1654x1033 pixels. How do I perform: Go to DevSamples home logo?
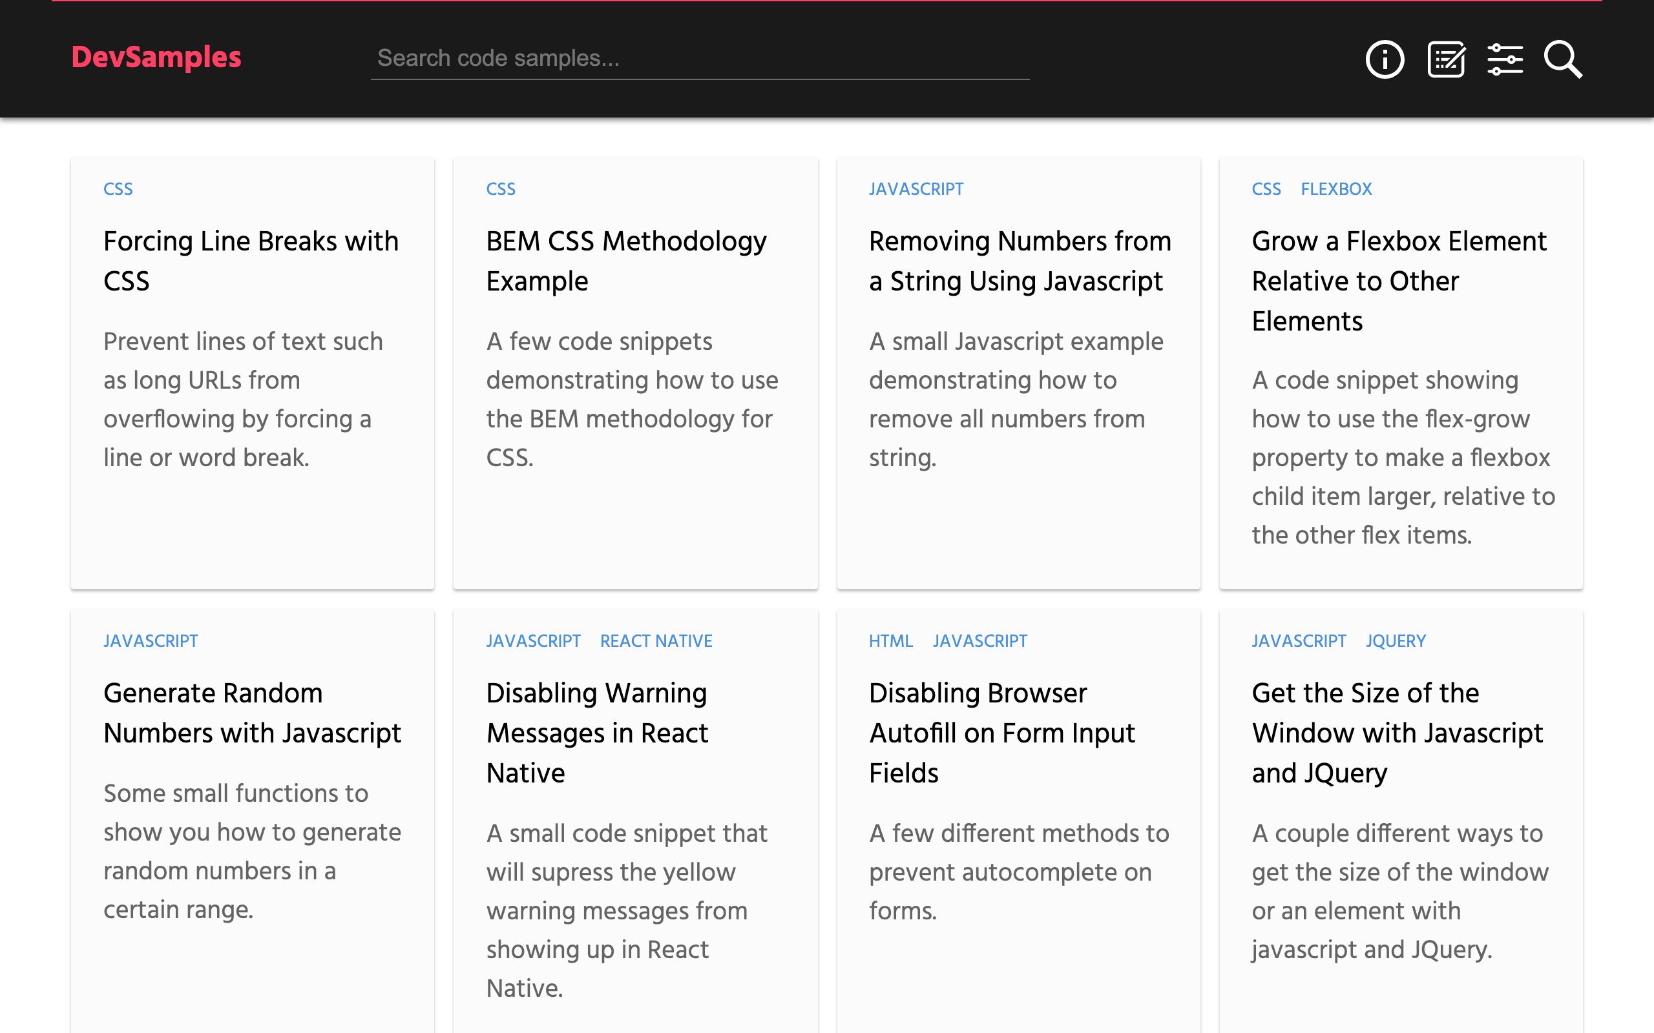[x=156, y=57]
